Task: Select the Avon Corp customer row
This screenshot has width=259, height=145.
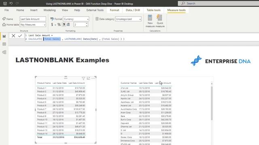Action: [x=146, y=113]
